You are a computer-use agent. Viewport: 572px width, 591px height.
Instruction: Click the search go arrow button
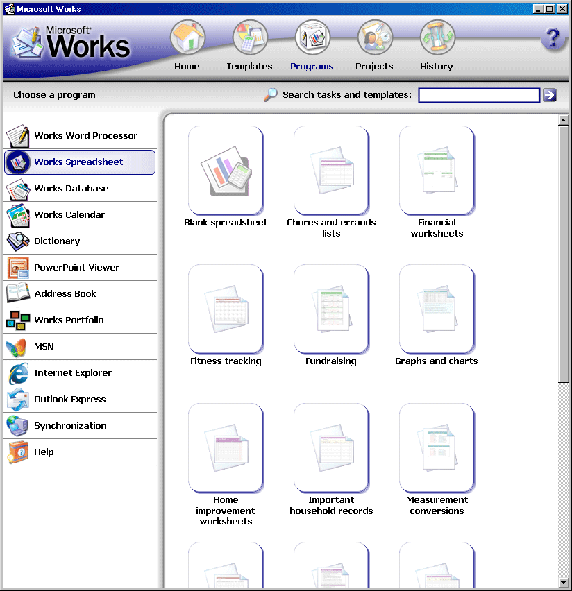coord(550,95)
